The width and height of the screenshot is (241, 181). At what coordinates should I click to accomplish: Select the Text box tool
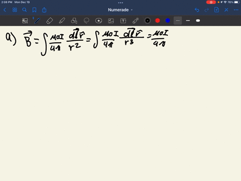point(123,21)
